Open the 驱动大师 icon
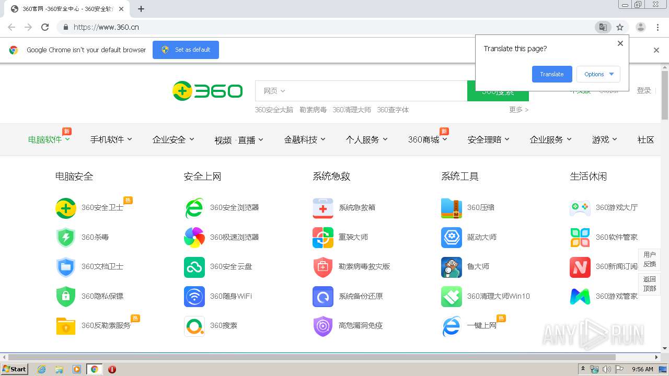 pyautogui.click(x=452, y=238)
